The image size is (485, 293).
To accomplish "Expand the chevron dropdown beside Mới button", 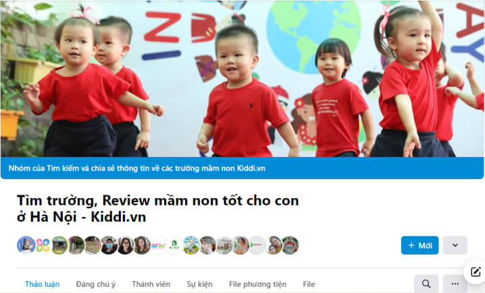I will tap(455, 245).
